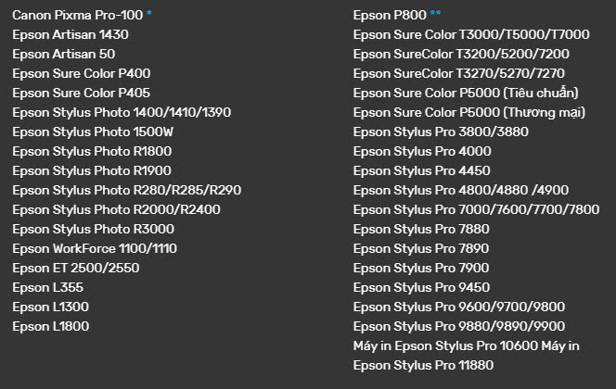Click Epson P800 entry
This screenshot has width=616, height=389.
coord(384,16)
